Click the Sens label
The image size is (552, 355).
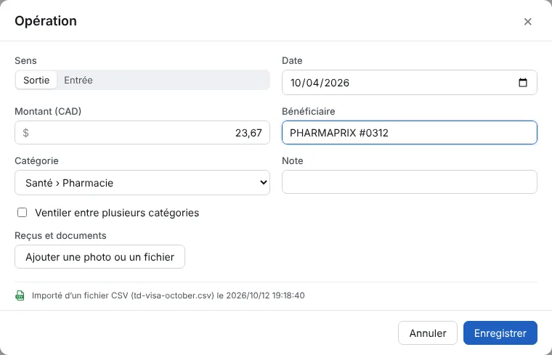(25, 60)
